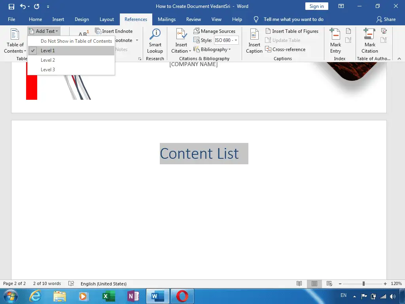
Task: Open Opera browser from the taskbar
Action: point(182,296)
